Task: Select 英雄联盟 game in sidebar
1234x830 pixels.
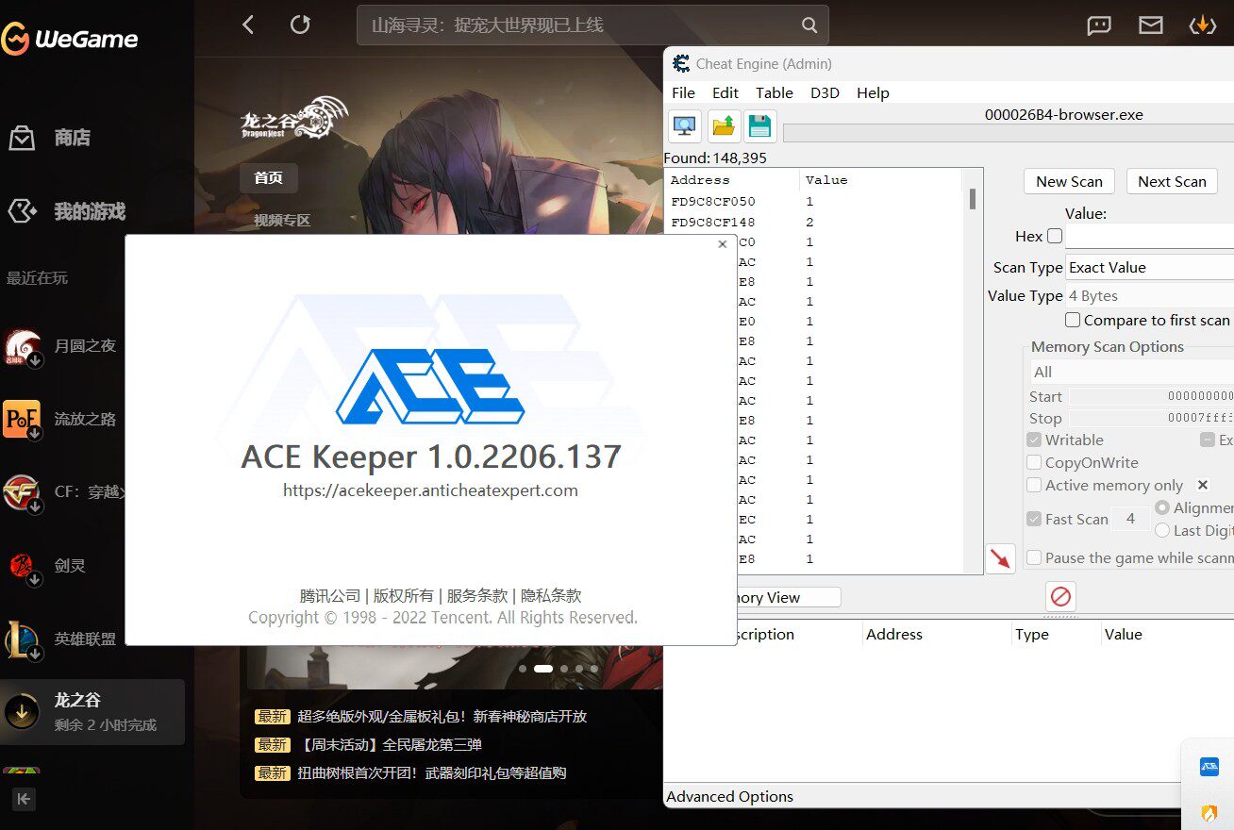Action: (x=62, y=639)
